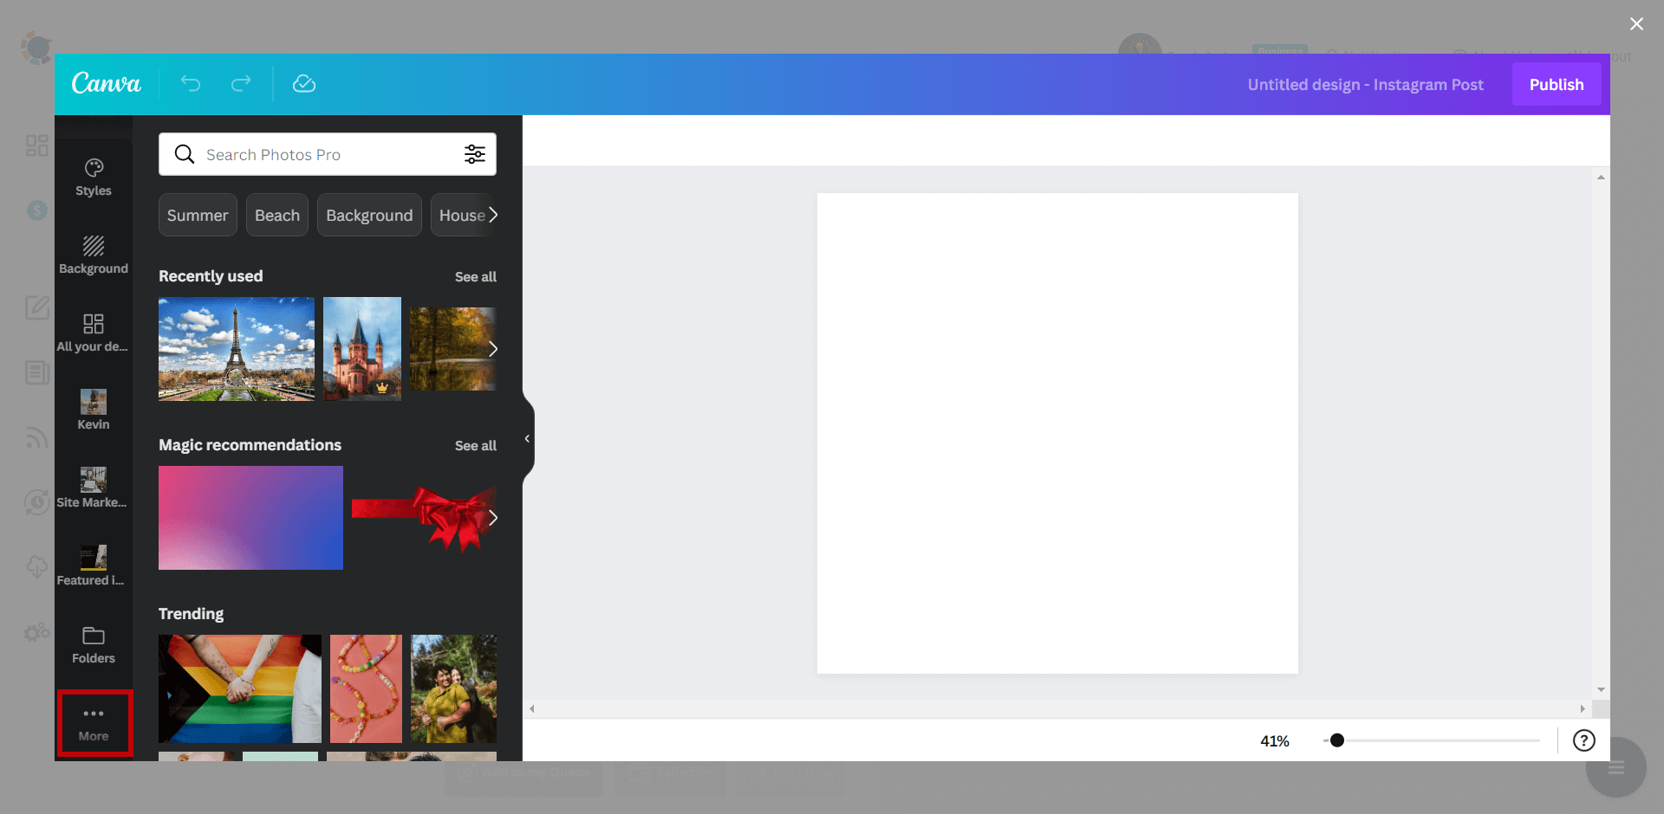The height and width of the screenshot is (814, 1664).
Task: Open the All your designs panel
Action: pos(94,332)
